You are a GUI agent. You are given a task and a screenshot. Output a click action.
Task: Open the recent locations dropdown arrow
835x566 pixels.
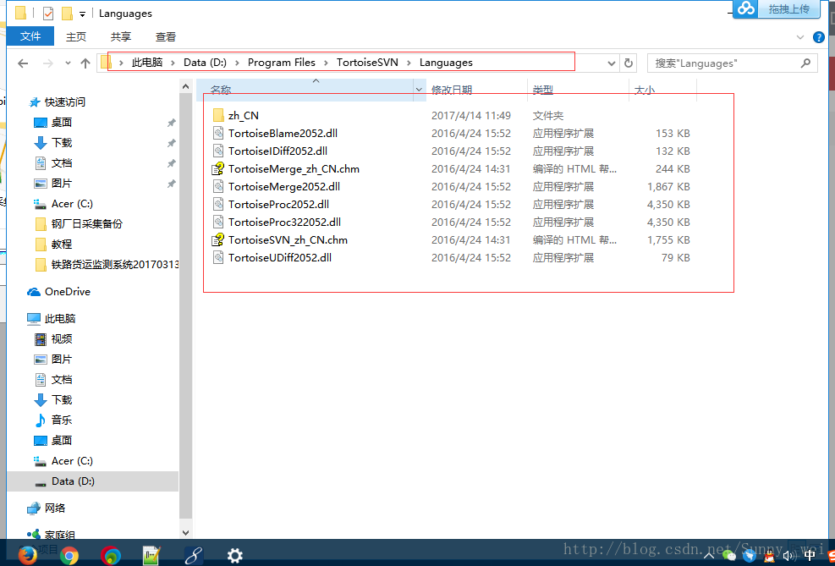(x=68, y=63)
